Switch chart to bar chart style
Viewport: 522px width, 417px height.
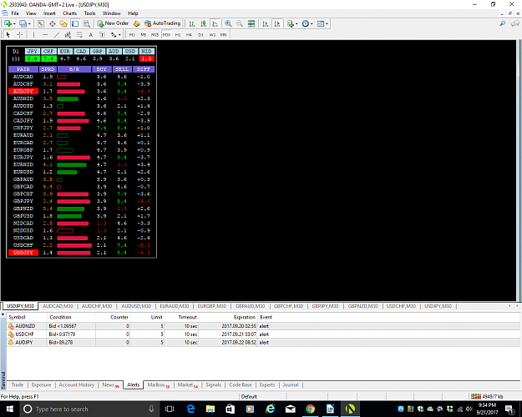tap(192, 23)
